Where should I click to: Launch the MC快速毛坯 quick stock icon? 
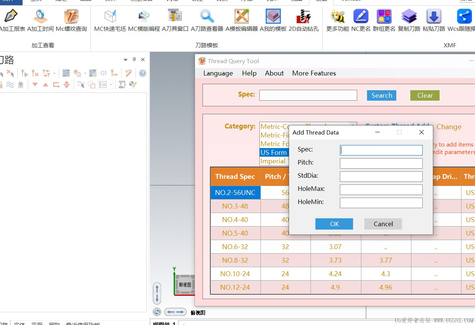pos(110,20)
